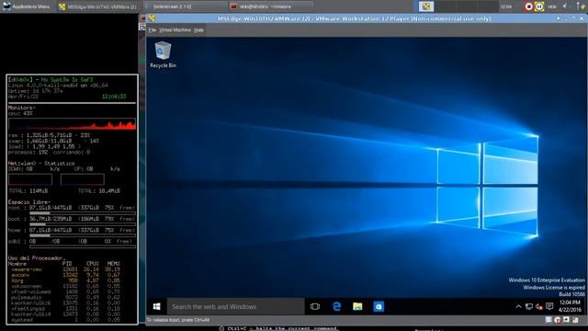Click the workspace switcher active desktop

pos(426,6)
